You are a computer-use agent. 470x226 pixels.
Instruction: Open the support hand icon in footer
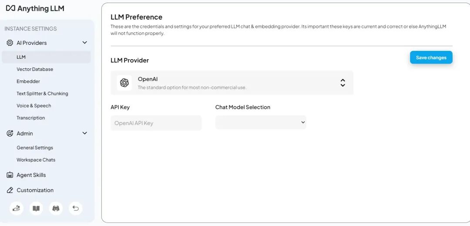point(17,208)
